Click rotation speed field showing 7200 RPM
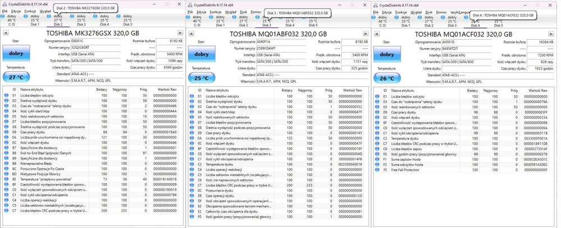The height and width of the screenshot is (228, 561). pos(541,55)
